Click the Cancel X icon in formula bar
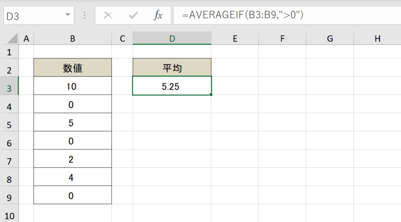 (108, 15)
